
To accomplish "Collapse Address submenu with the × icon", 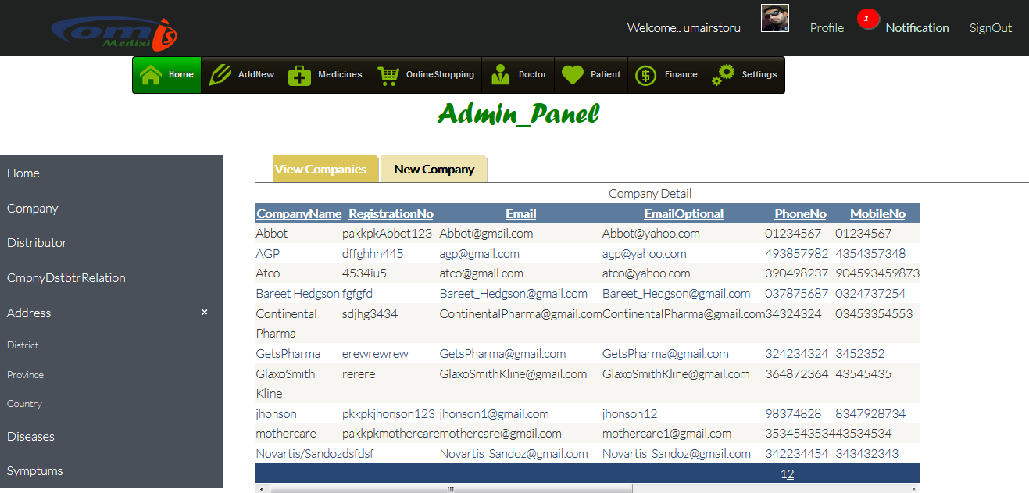I will tap(205, 312).
